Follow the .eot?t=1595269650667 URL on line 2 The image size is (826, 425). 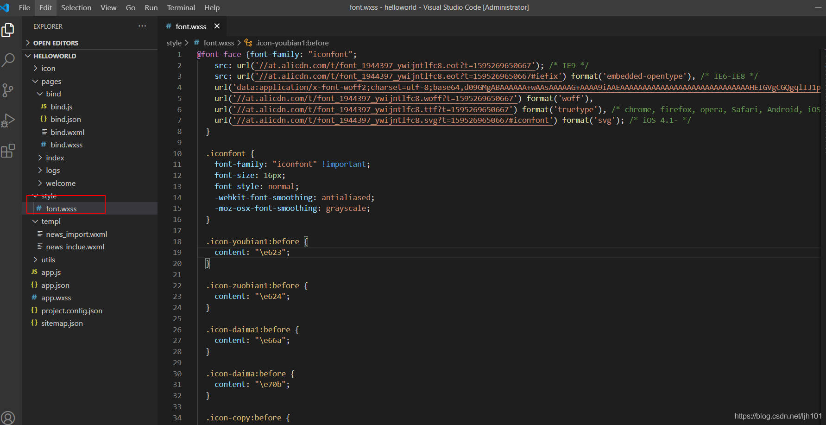click(395, 65)
